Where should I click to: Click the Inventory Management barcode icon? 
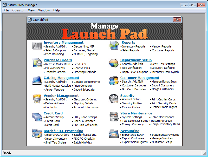37,46
